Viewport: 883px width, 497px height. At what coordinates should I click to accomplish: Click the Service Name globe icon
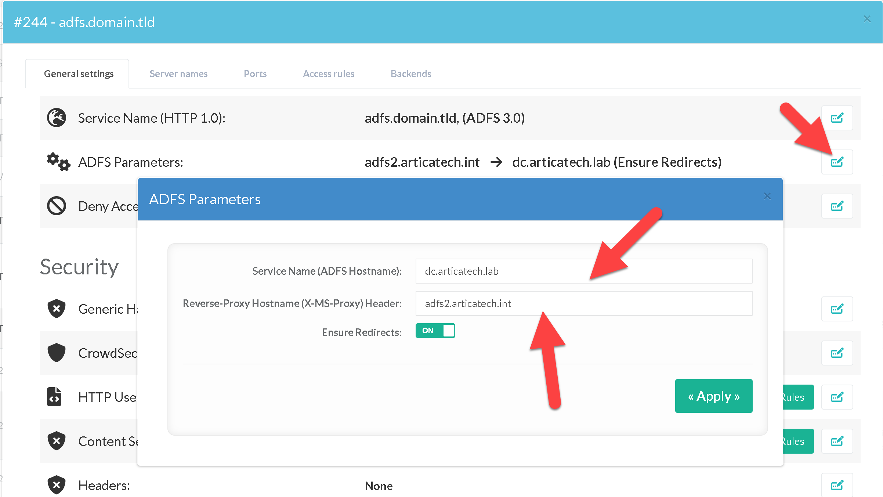(57, 118)
